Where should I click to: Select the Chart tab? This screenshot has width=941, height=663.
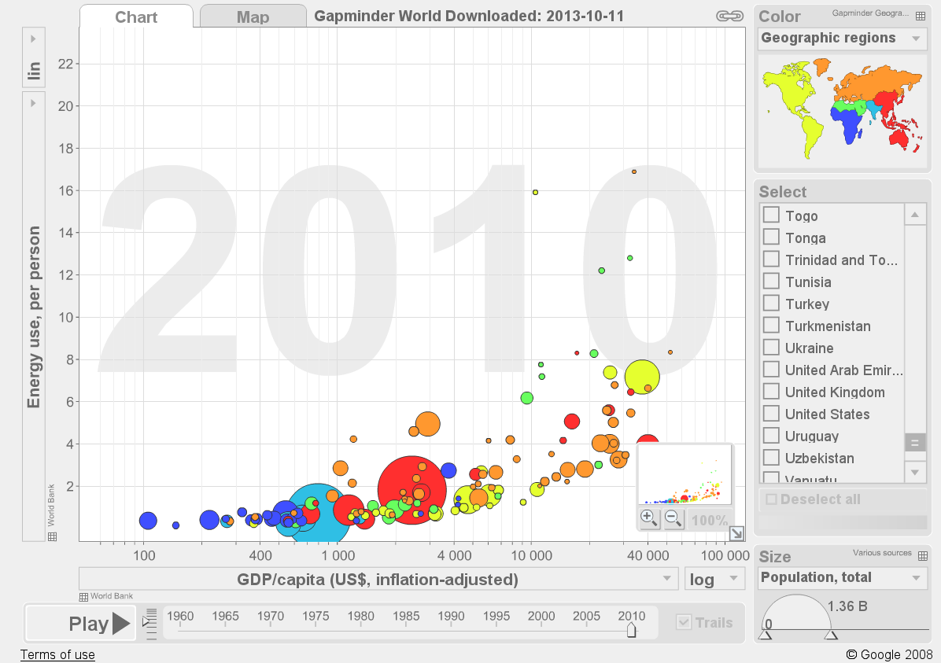136,17
